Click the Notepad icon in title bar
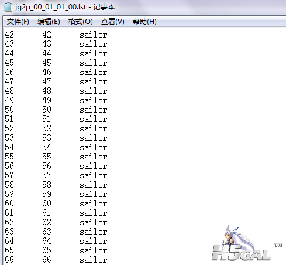Viewport: 286px width, 265px height. (x=8, y=7)
